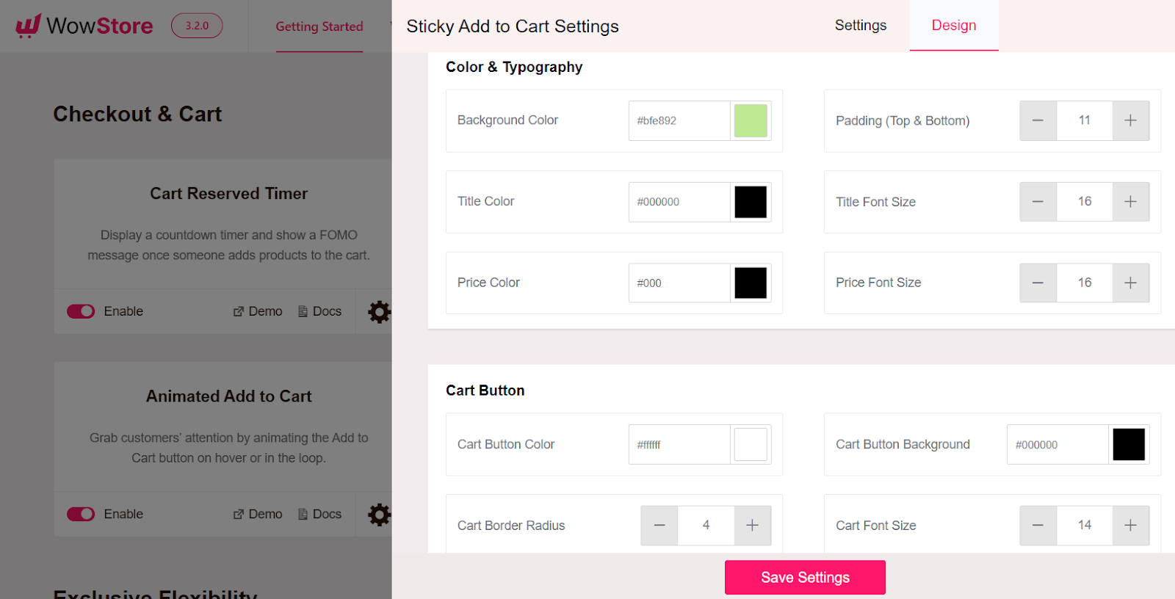
Task: Toggle Enable for Cart Reserved Timer
Action: pyautogui.click(x=80, y=311)
